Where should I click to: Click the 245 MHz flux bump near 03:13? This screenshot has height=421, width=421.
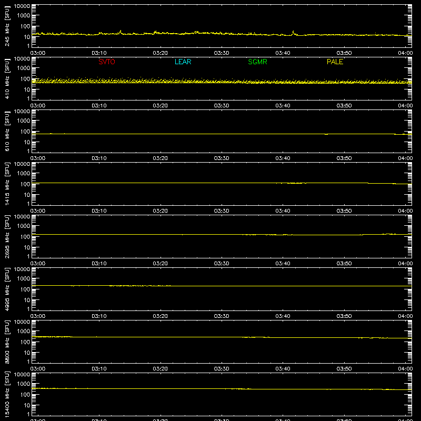pos(121,32)
